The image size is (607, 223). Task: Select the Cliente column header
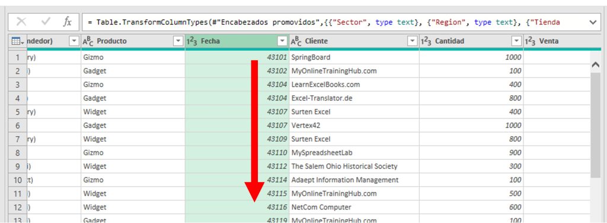[354, 41]
